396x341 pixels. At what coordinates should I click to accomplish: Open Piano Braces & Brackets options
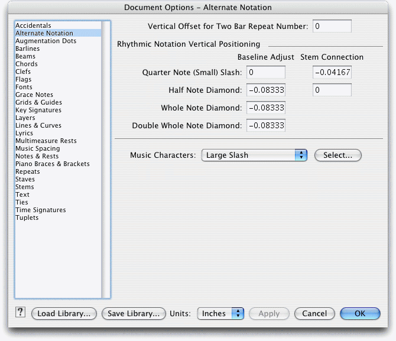[58, 164]
